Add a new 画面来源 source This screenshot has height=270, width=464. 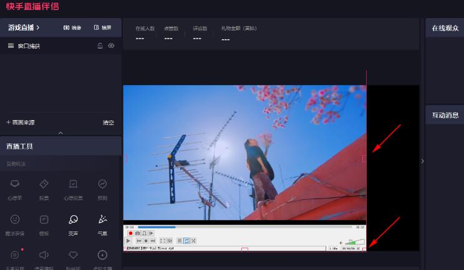click(21, 123)
